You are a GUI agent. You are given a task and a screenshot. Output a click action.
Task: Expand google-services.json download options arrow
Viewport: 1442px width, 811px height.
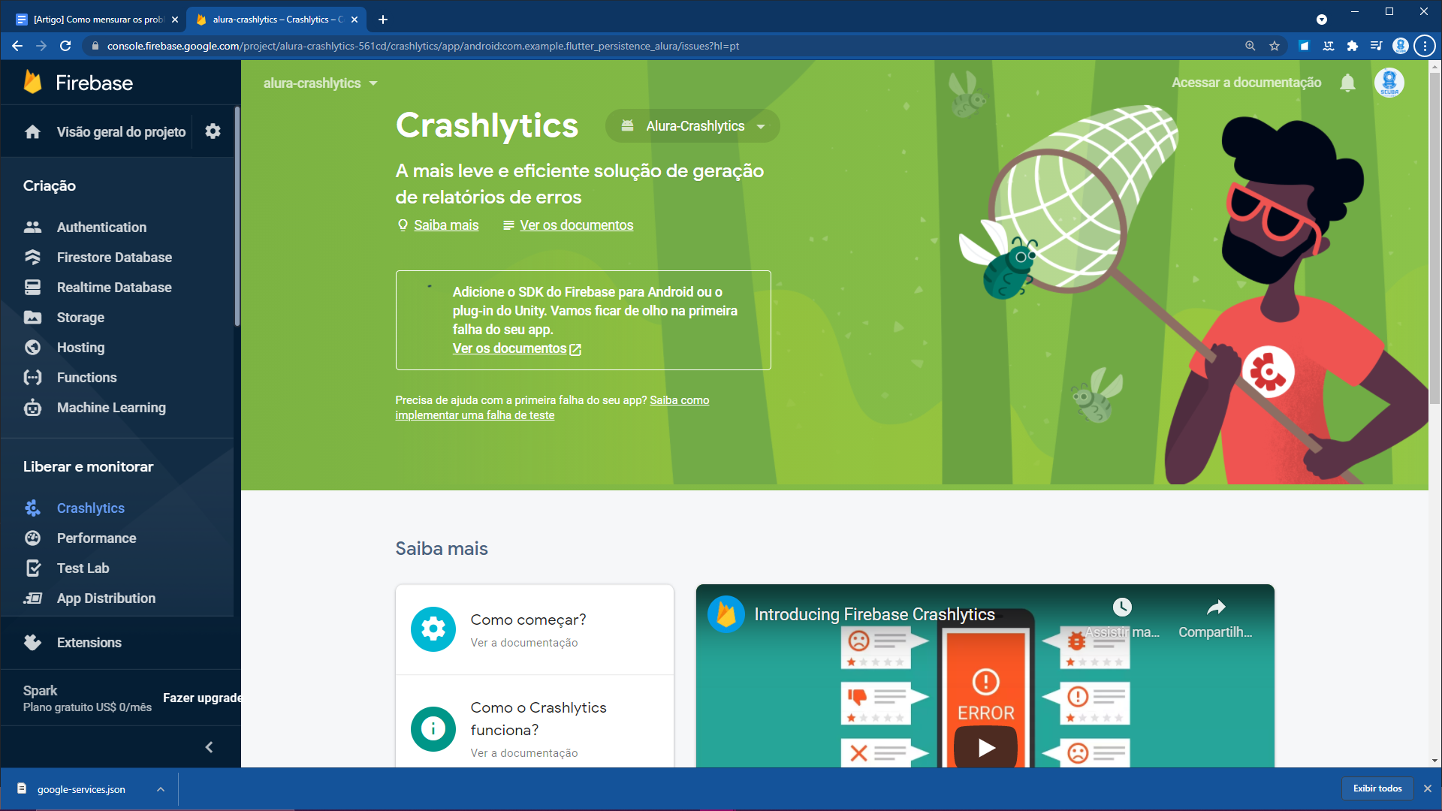click(161, 788)
